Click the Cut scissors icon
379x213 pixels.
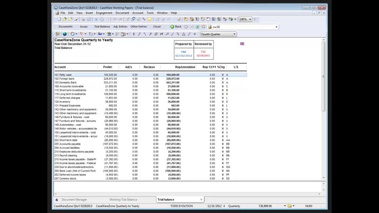pyautogui.click(x=96, y=19)
